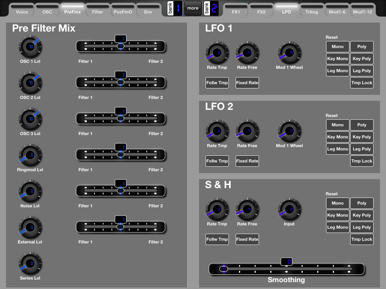Click the OSC 3 Lvl knob
Image resolution: width=386 pixels, height=289 pixels.
click(30, 119)
